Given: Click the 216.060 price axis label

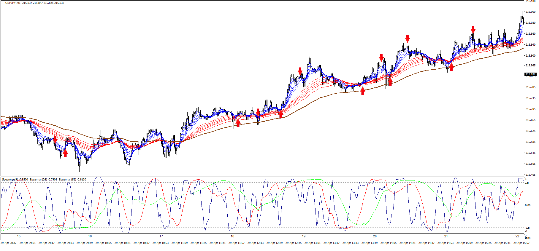Looking at the screenshot, I should click(530, 12).
